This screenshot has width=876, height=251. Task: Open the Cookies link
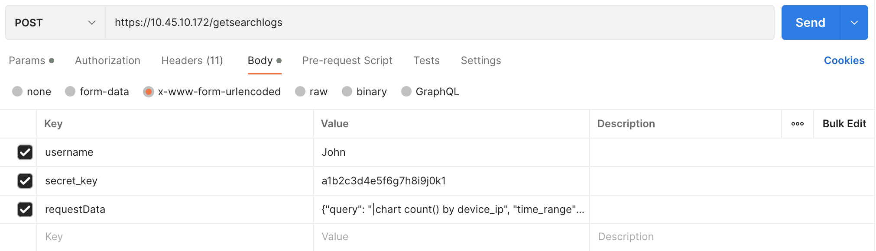click(x=844, y=61)
